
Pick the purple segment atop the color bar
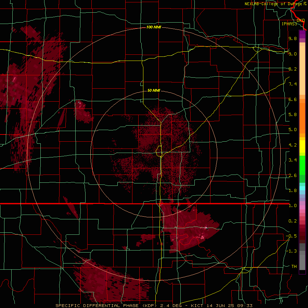pyautogui.click(x=302, y=34)
